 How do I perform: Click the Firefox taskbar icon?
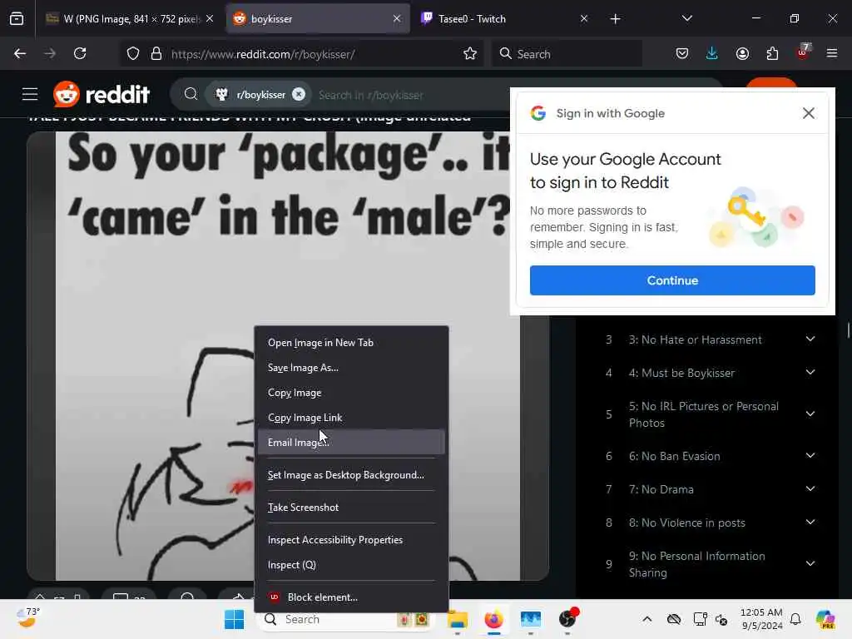pyautogui.click(x=494, y=619)
